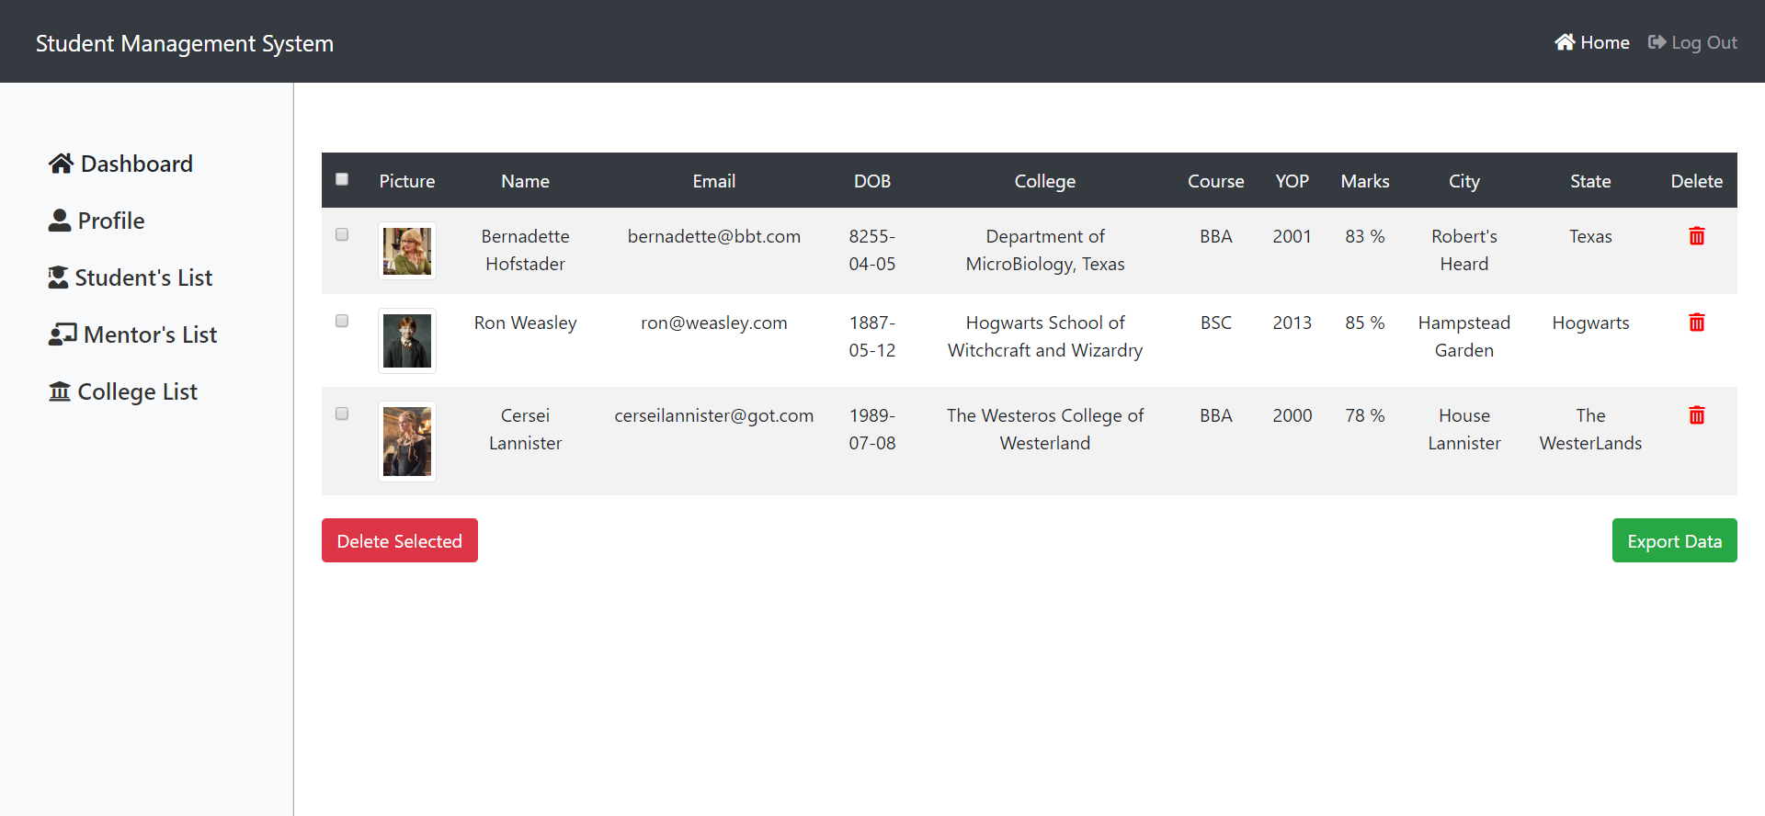1765x816 pixels.
Task: Click the Student's List graduate icon
Action: click(58, 278)
